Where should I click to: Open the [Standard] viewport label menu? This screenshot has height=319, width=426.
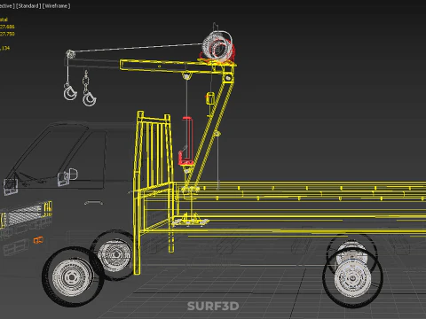28,6
